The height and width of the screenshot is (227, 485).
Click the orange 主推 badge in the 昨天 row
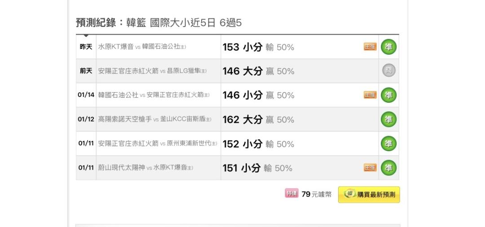pyautogui.click(x=370, y=47)
